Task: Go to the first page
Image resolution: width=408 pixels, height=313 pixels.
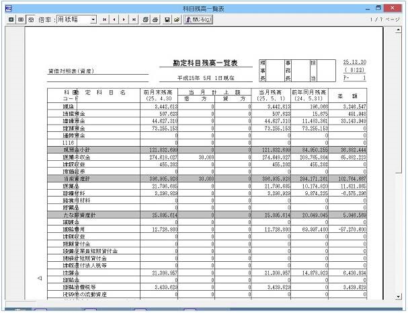Action: [x=105, y=20]
